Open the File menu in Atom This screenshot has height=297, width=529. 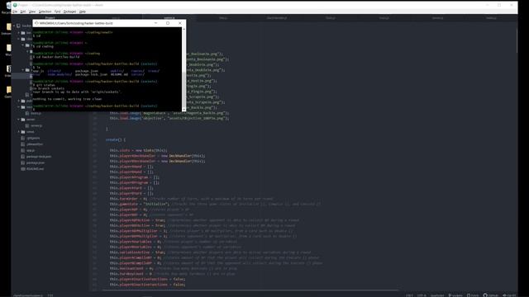(15, 12)
